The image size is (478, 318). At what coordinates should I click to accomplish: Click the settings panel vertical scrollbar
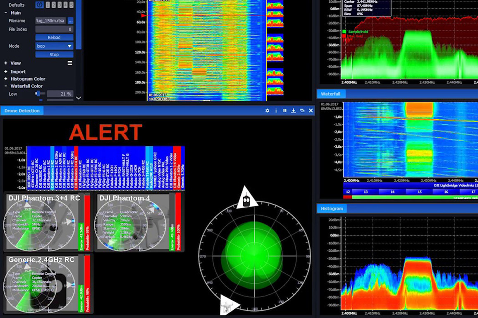click(78, 24)
